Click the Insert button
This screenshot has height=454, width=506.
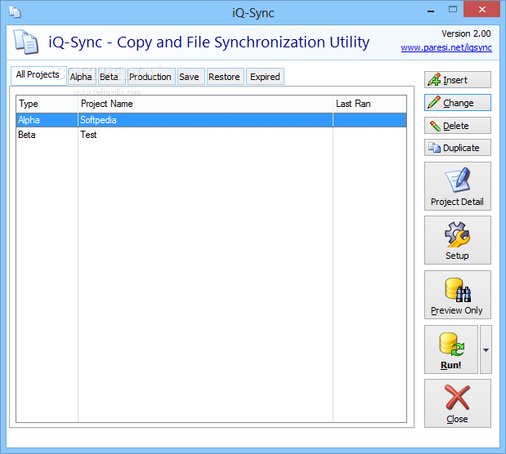tap(457, 80)
